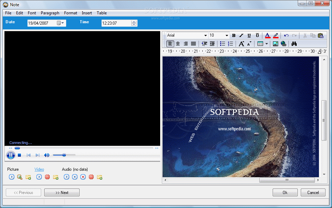Viewport: 332px width, 208px height.
Task: Open Find with the binoculars icon
Action: (x=294, y=44)
